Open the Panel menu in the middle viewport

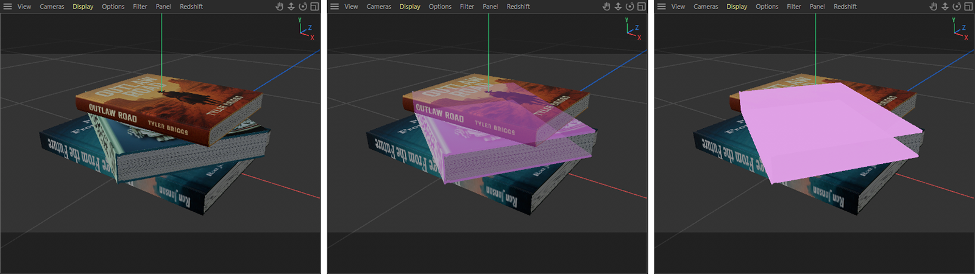[491, 7]
